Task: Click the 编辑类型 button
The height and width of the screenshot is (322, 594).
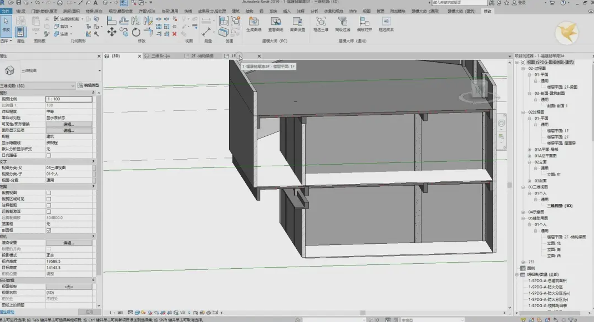Action: [x=88, y=85]
